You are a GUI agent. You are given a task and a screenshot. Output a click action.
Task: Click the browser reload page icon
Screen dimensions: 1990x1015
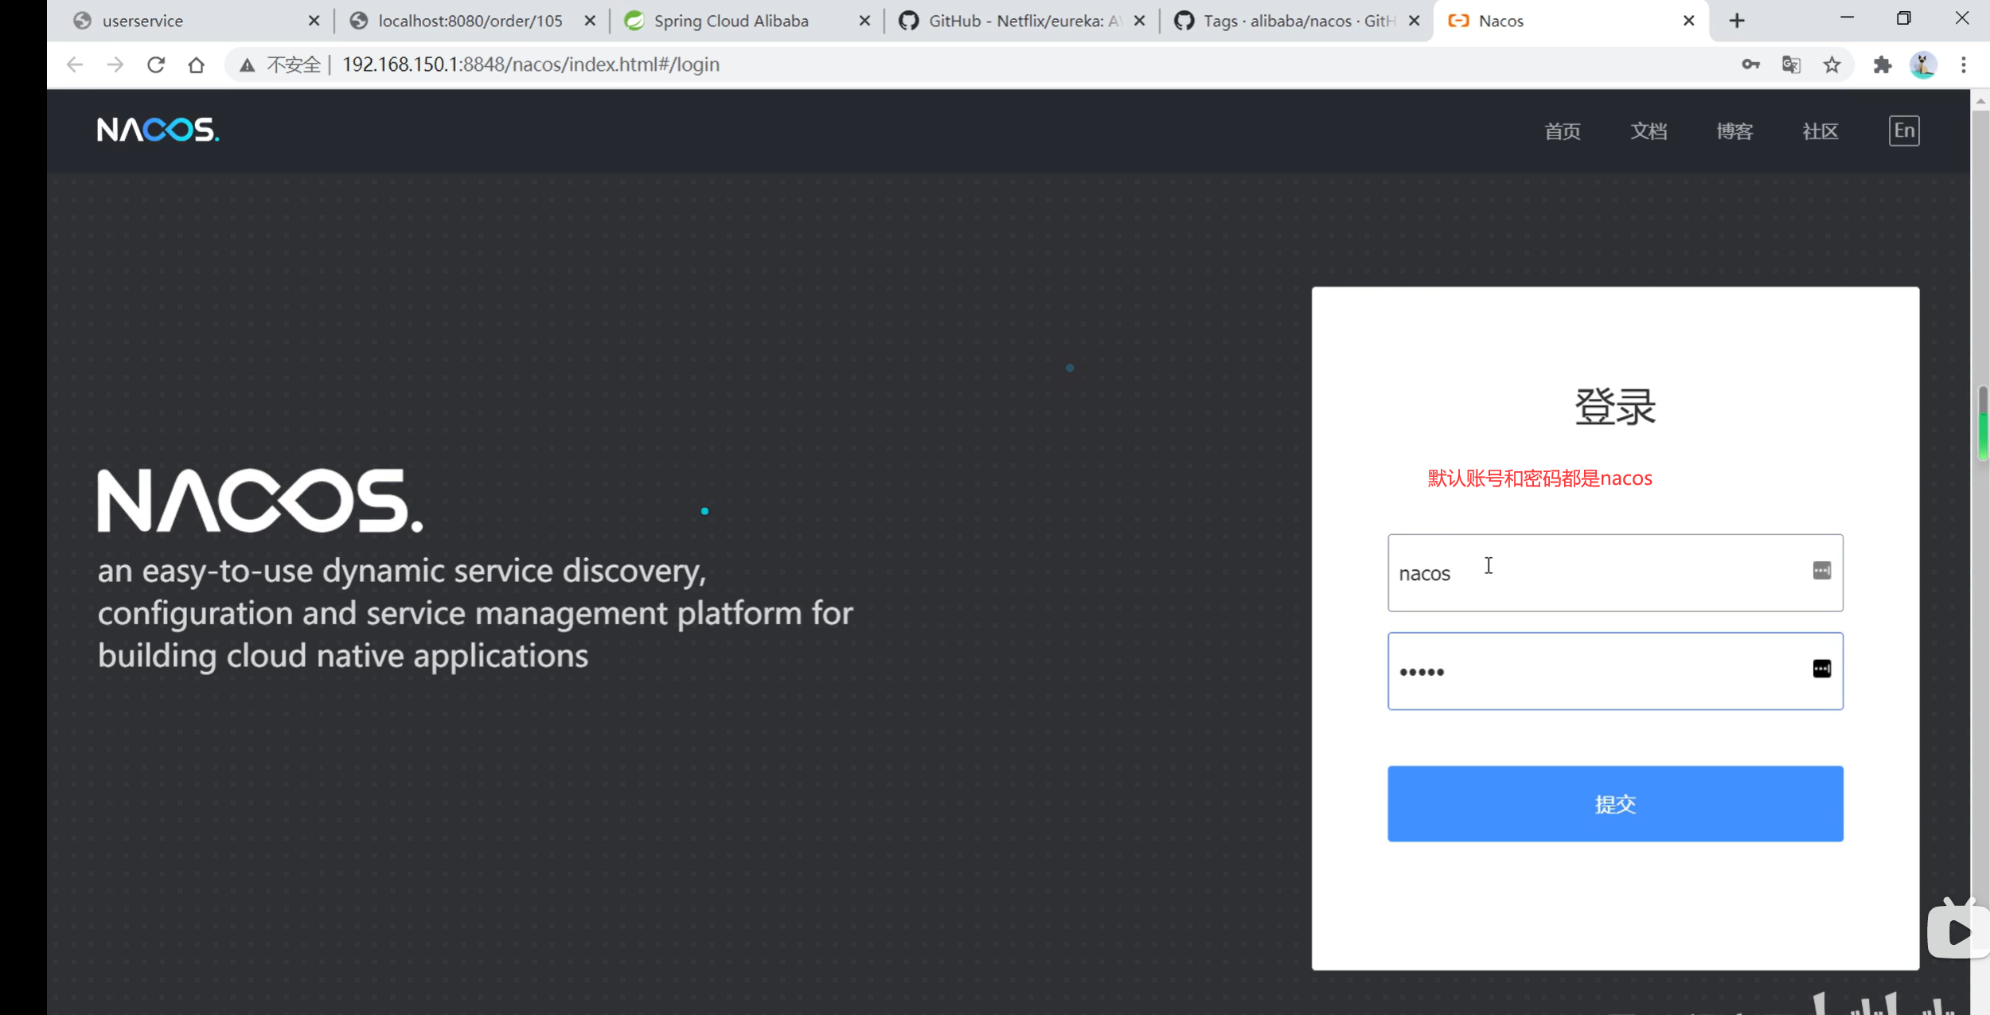click(x=156, y=64)
